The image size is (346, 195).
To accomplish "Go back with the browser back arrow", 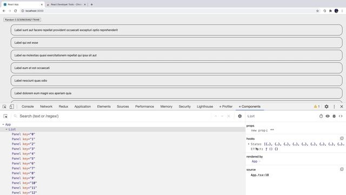I will (4, 11).
